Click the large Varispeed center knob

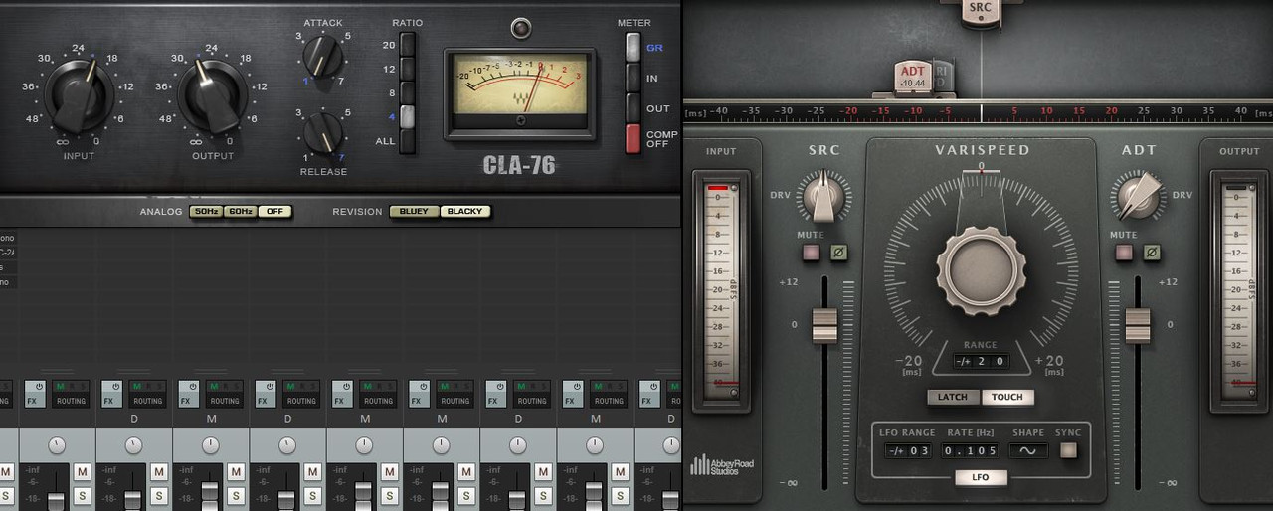981,269
